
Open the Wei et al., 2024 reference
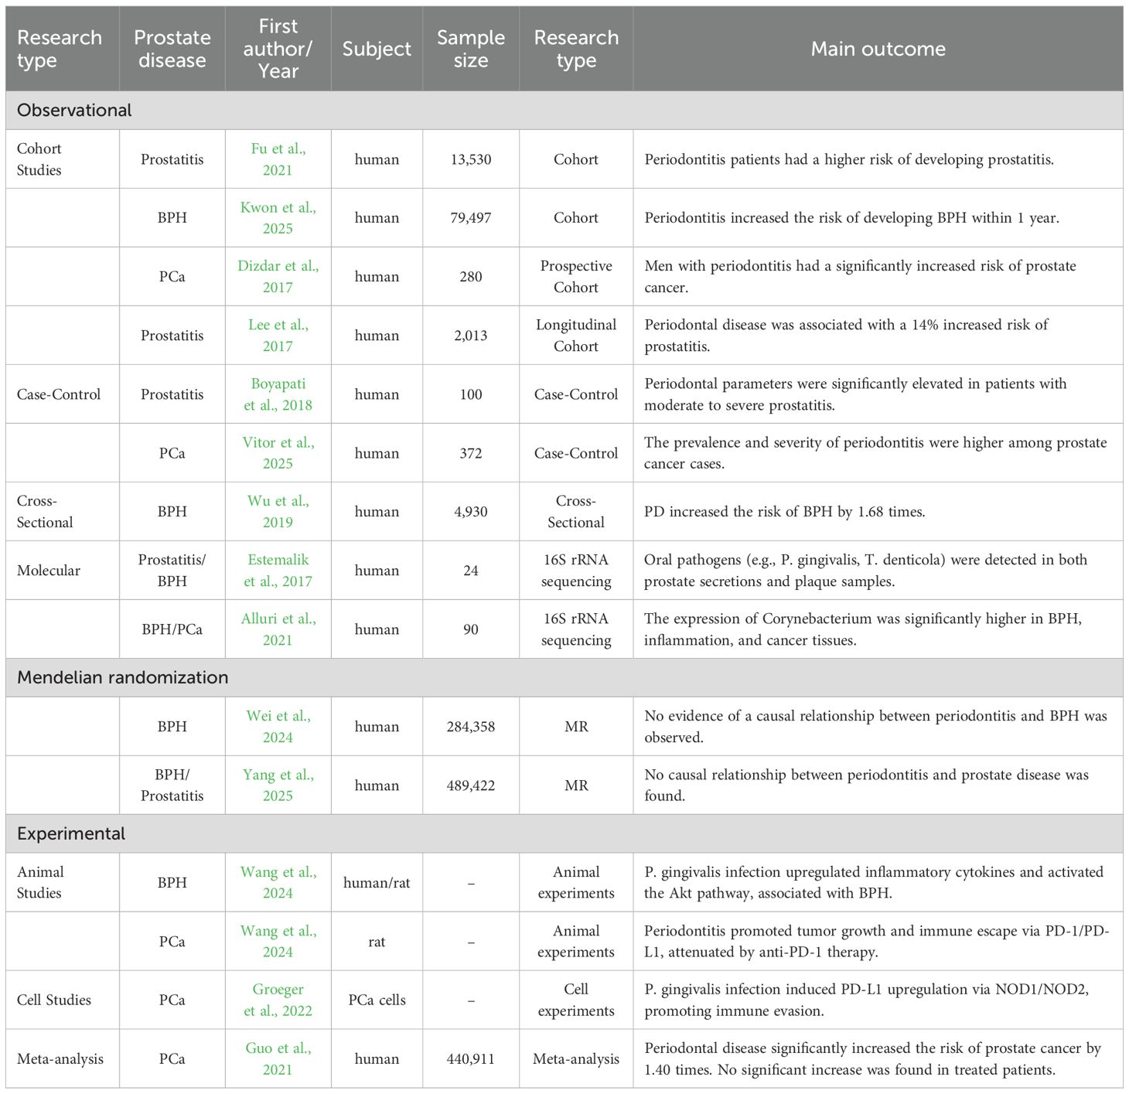pos(278,727)
